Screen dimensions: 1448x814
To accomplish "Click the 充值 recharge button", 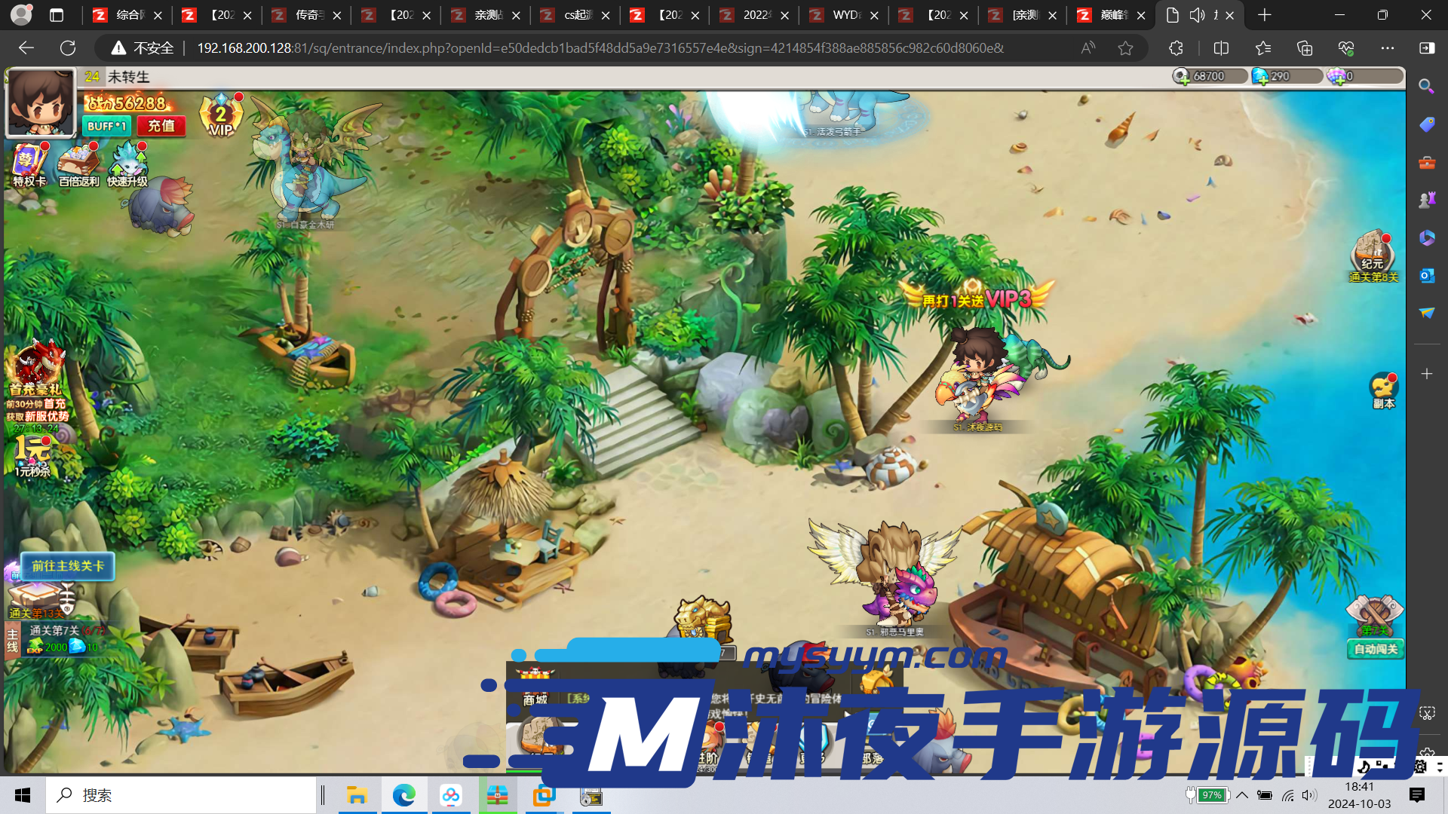I will click(161, 126).
